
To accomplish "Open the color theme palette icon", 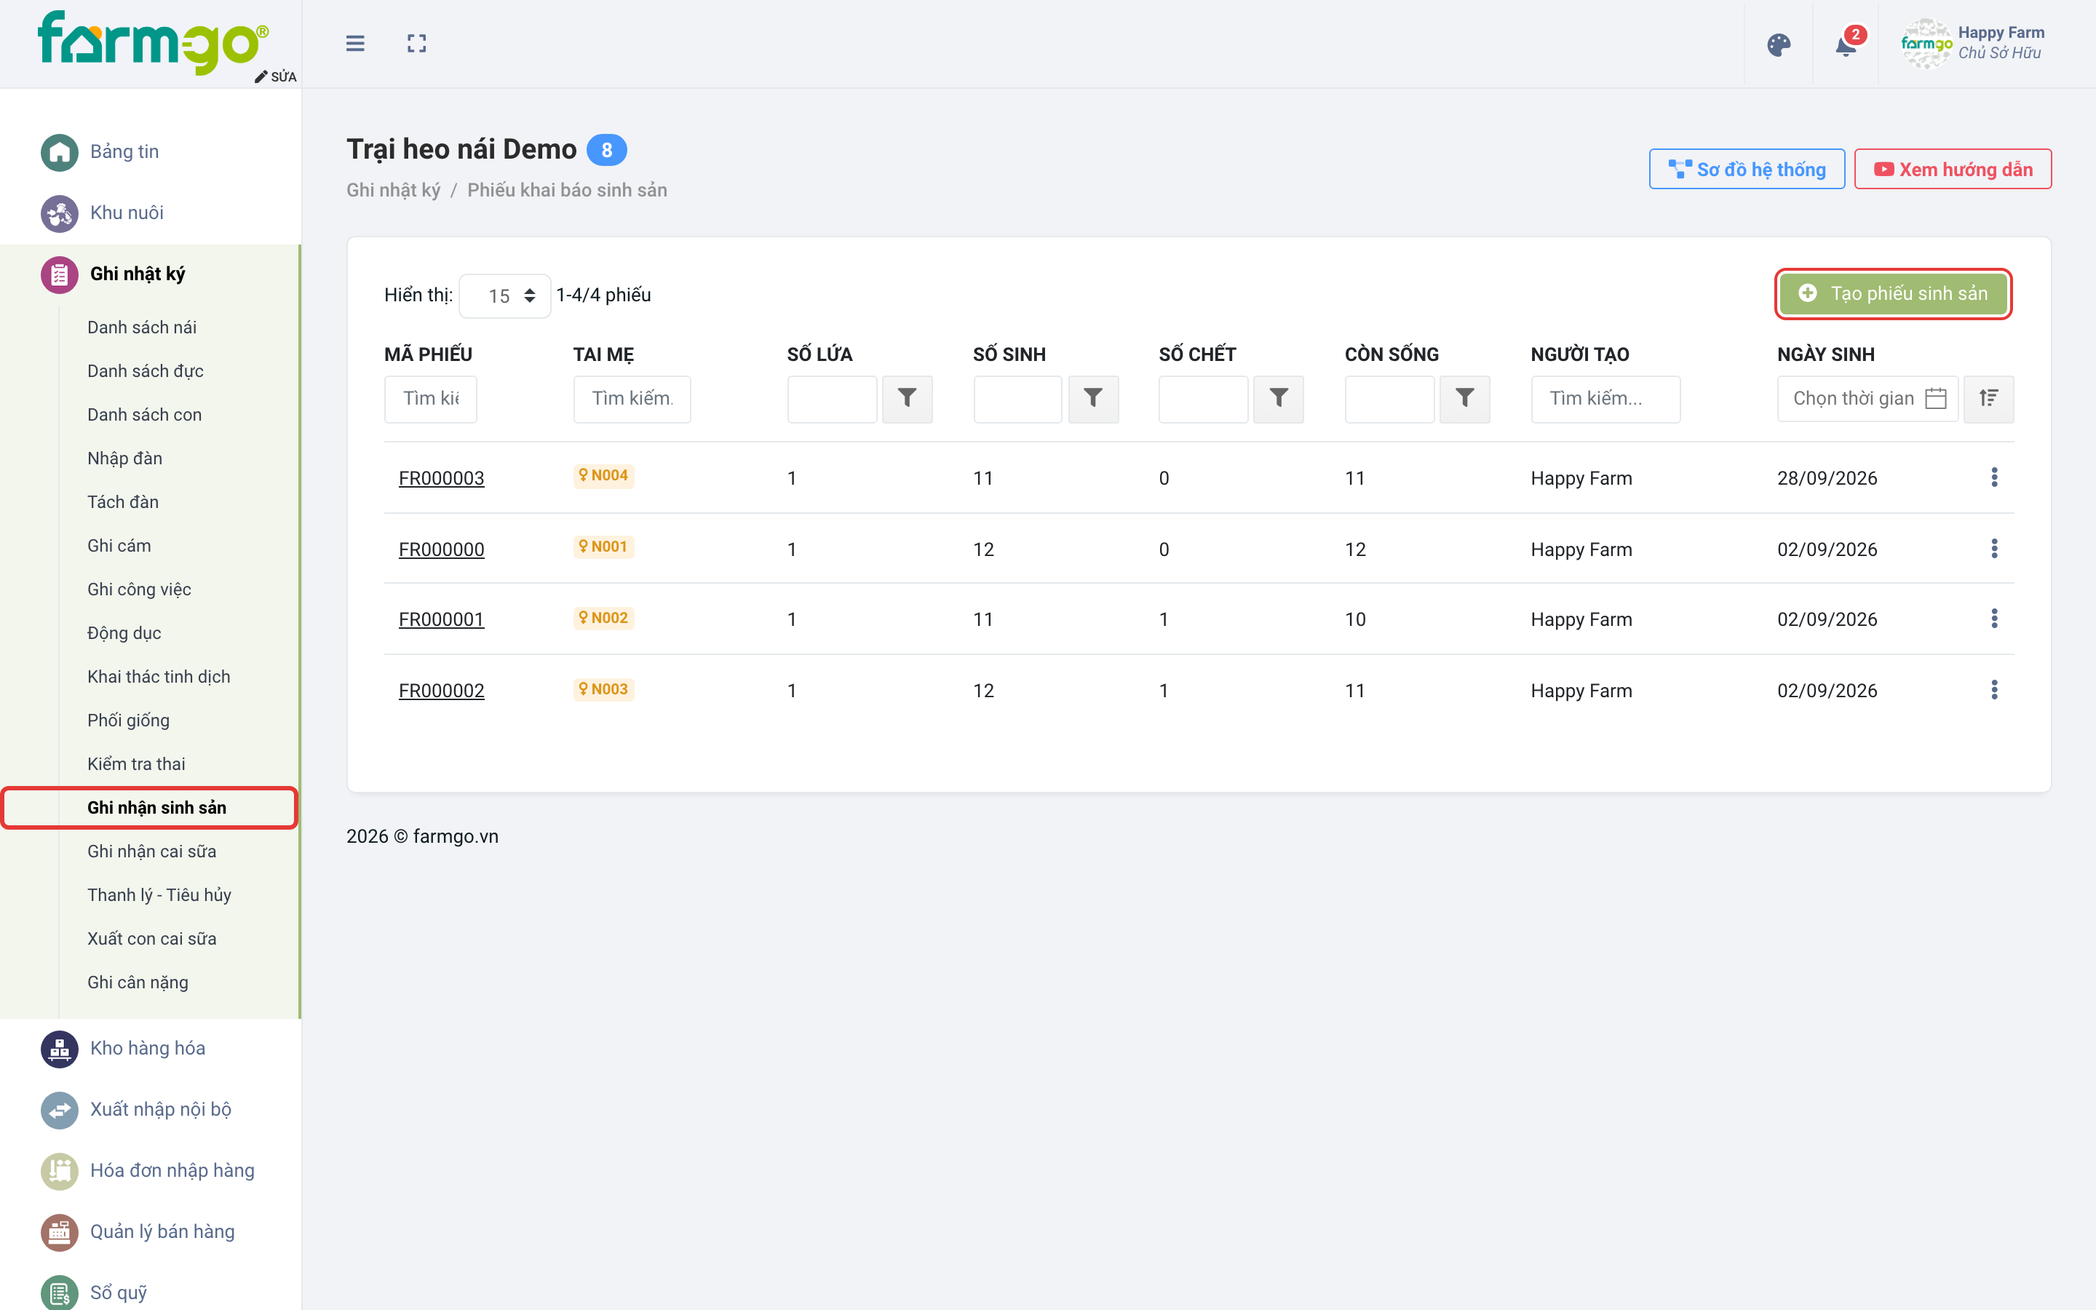I will click(x=1778, y=45).
